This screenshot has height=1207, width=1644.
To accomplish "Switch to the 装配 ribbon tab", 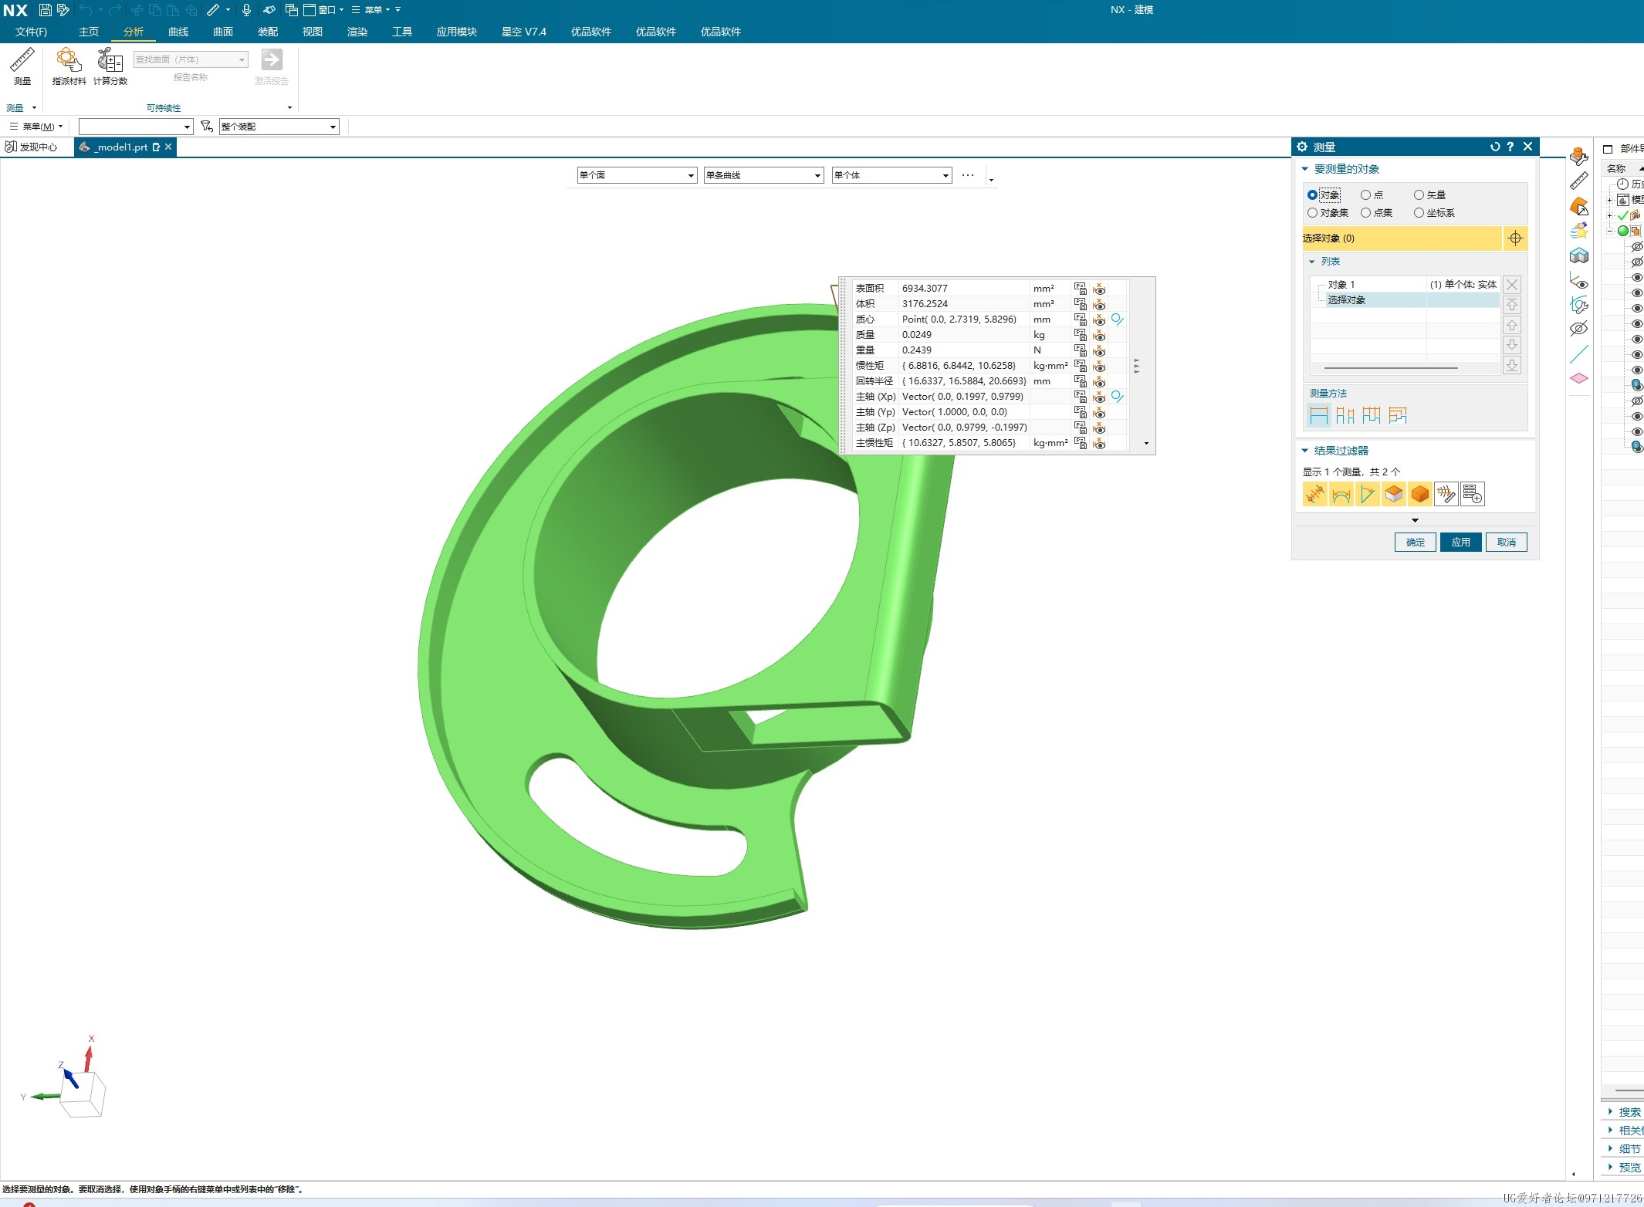I will coord(268,32).
